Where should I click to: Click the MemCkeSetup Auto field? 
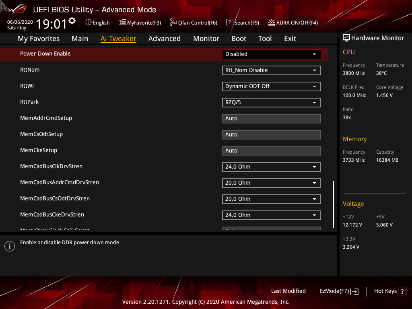coord(272,151)
